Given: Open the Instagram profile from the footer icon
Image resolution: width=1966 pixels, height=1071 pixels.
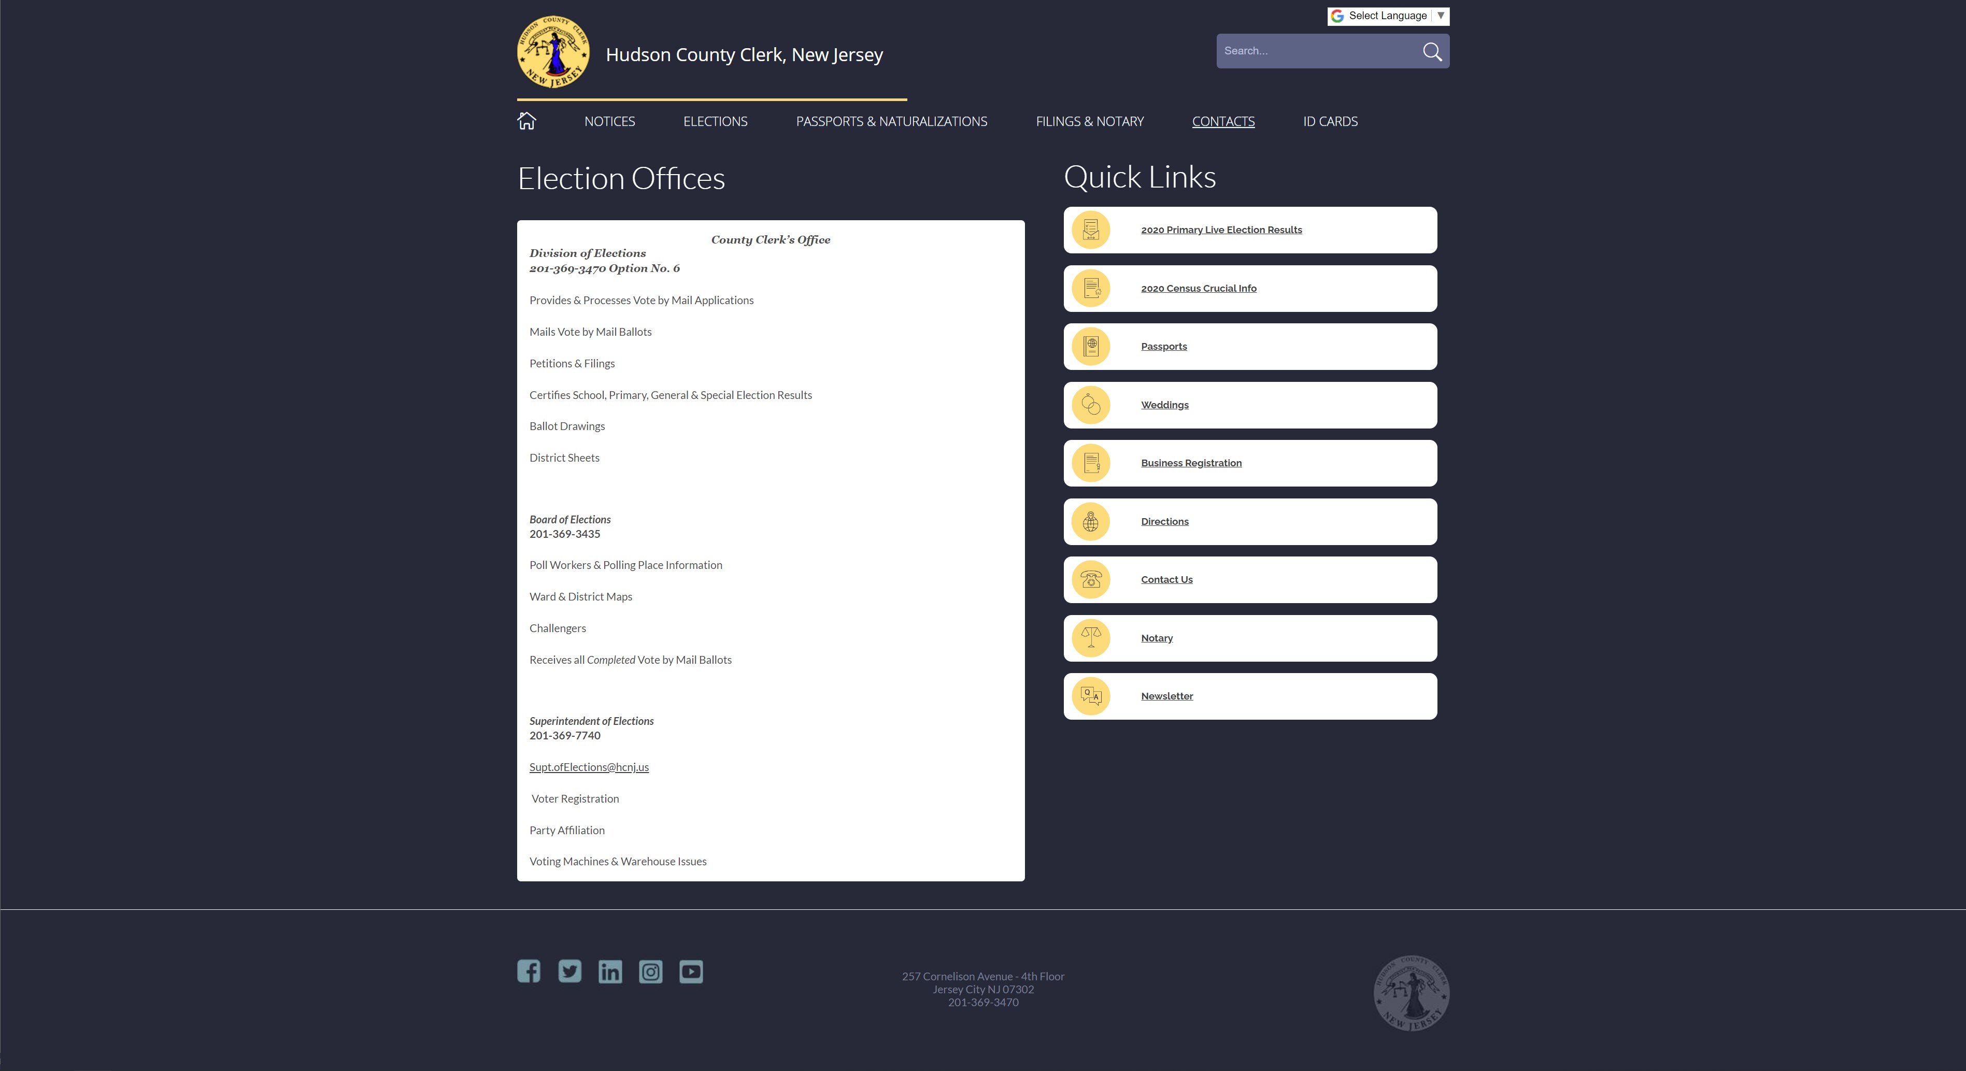Looking at the screenshot, I should [x=650, y=971].
